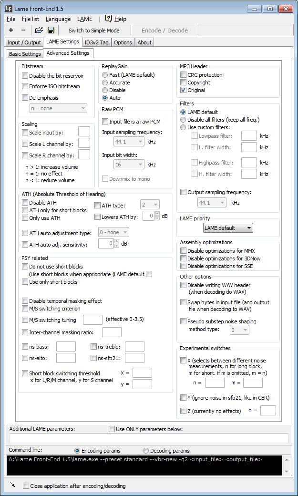Check Disable optimizations for MMX
The width and height of the screenshot is (298, 496).
(183, 251)
